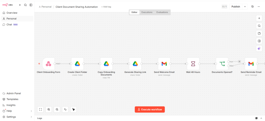265x121 pixels.
Task: Tidy up workflow with broom icon
Action: click(x=73, y=110)
